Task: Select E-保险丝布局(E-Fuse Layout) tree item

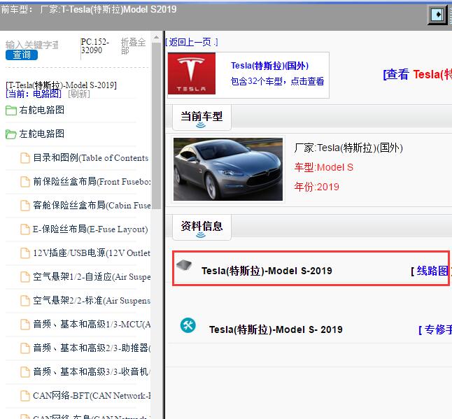Action: coord(90,229)
